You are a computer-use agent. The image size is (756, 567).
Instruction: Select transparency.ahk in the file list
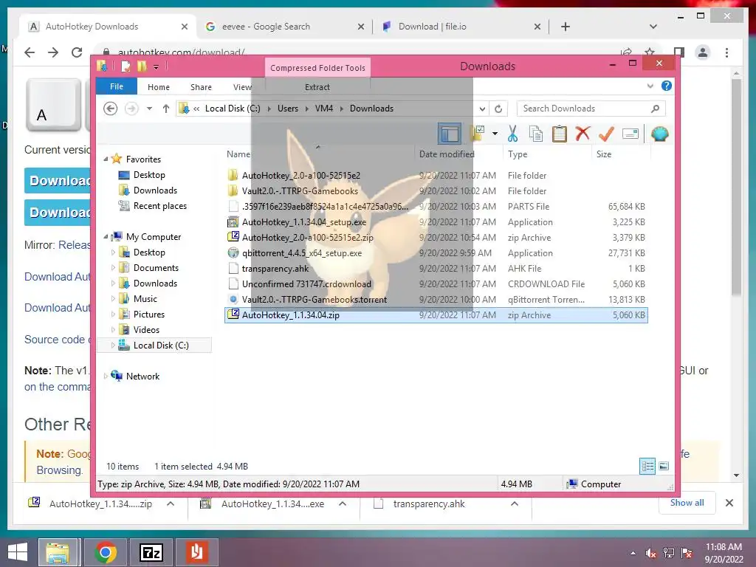(436, 269)
